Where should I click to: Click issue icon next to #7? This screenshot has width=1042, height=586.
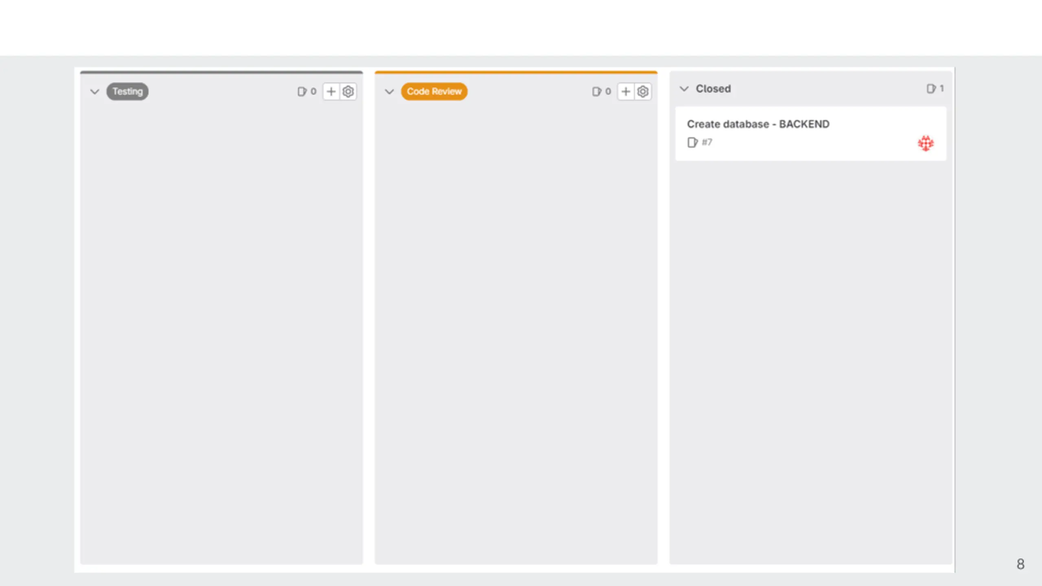click(692, 142)
